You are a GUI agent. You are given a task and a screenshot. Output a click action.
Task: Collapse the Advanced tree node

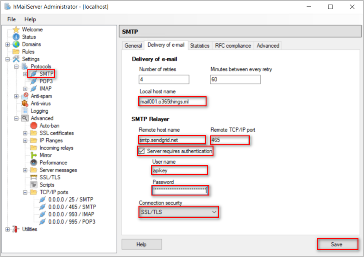(x=16, y=118)
